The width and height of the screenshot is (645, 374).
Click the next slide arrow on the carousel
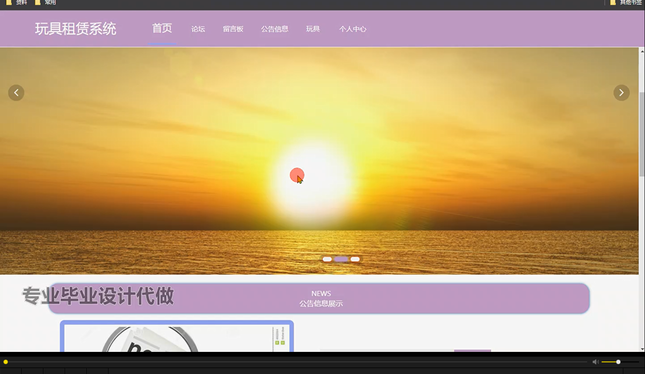[621, 92]
